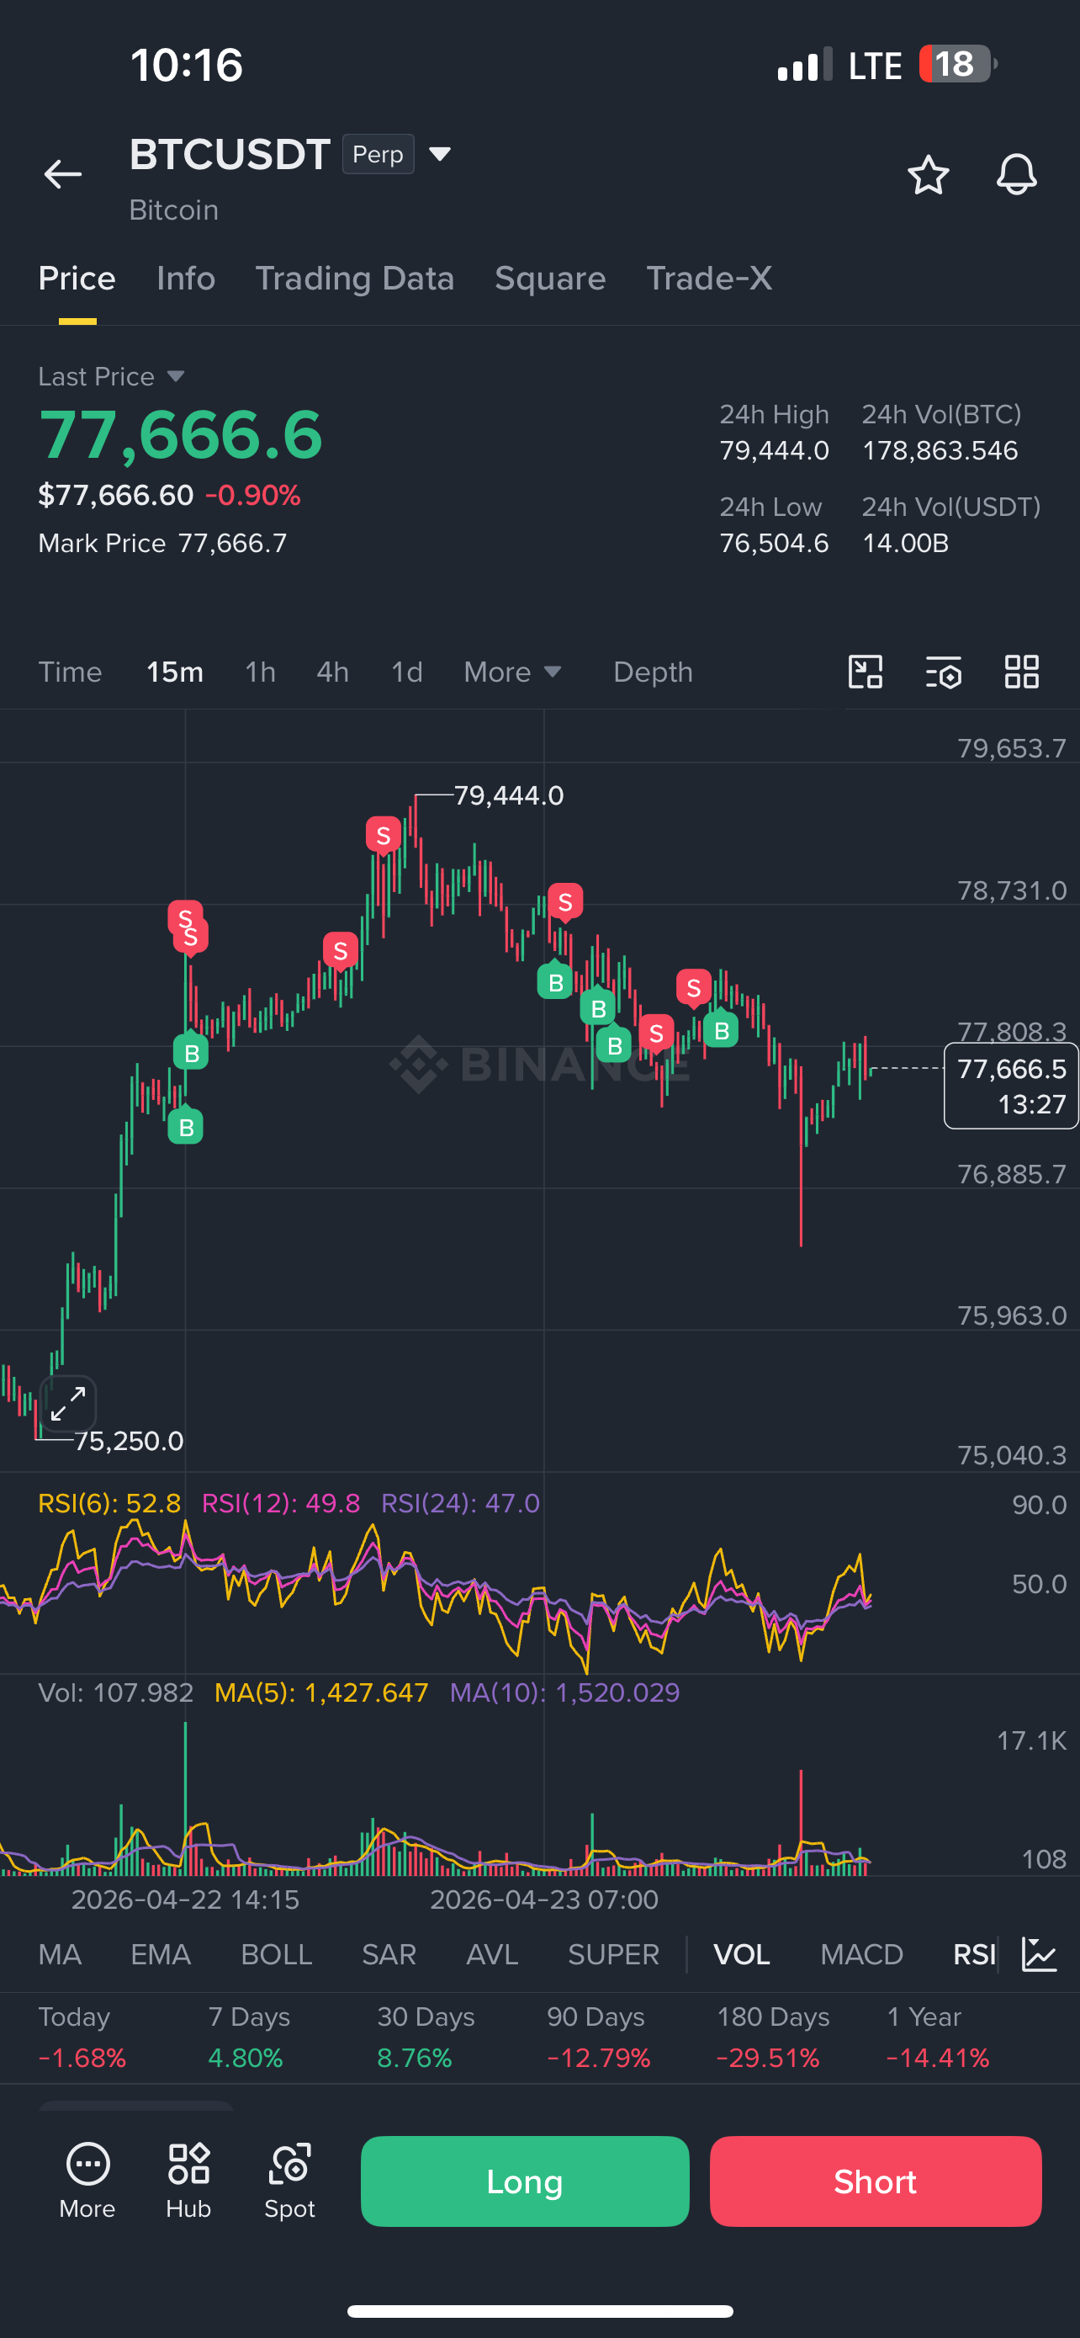The height and width of the screenshot is (2338, 1080).
Task: Open the Trade-X tab
Action: [709, 279]
